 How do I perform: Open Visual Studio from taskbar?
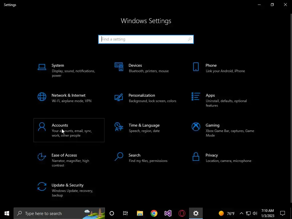[x=168, y=213]
